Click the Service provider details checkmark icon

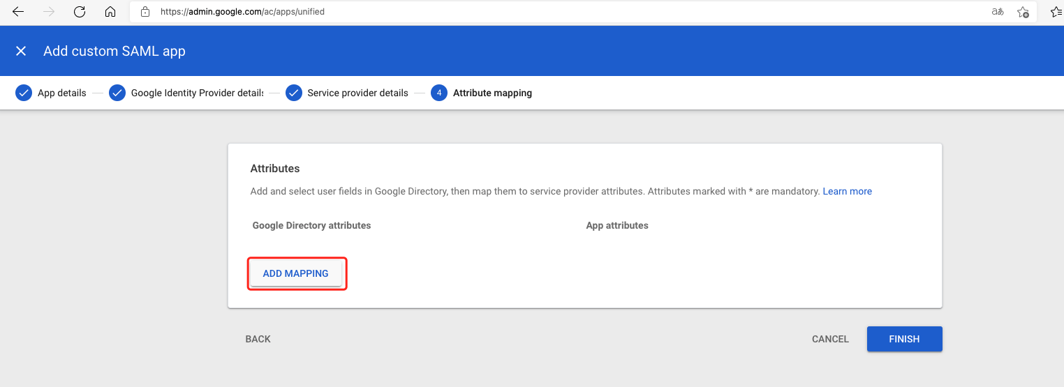[x=294, y=93]
